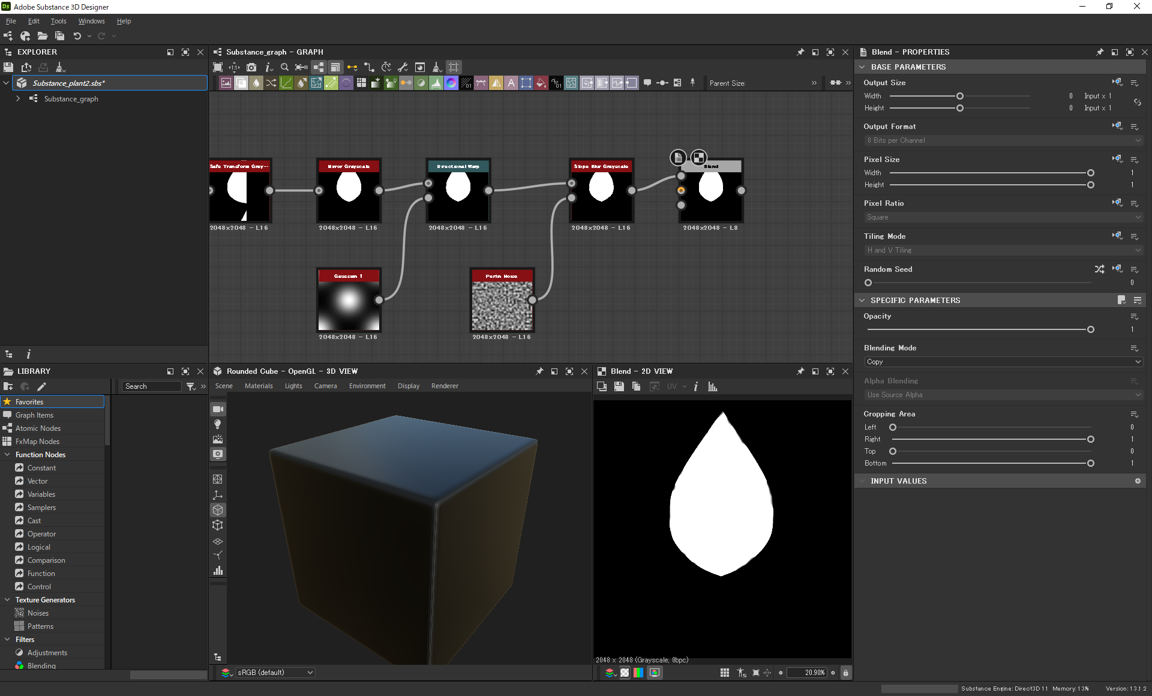
Task: Add a Text node from the node toolbar
Action: [x=511, y=83]
